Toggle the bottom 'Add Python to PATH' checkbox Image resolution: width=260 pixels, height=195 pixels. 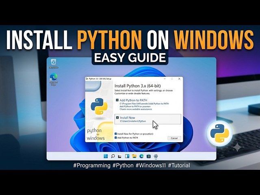coord(116,138)
